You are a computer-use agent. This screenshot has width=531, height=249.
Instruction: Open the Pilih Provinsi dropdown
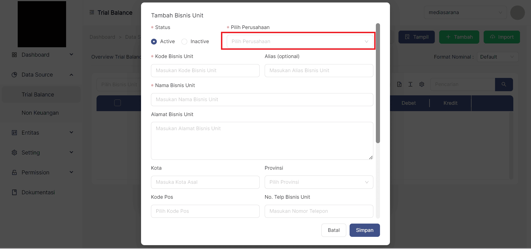pyautogui.click(x=319, y=182)
